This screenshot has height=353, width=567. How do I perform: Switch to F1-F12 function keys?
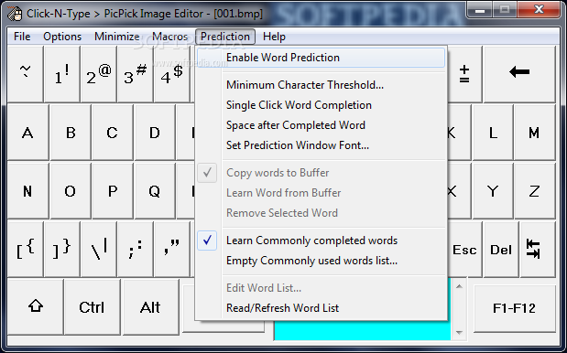tap(514, 308)
